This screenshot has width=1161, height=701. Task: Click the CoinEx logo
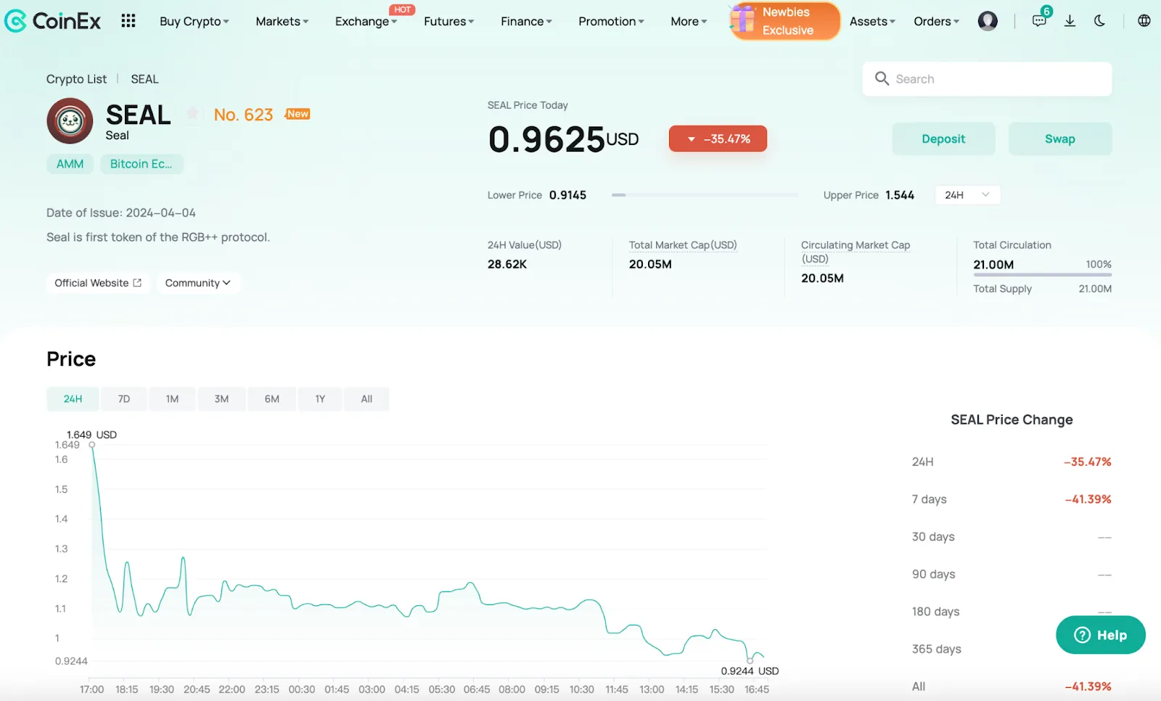(x=52, y=21)
